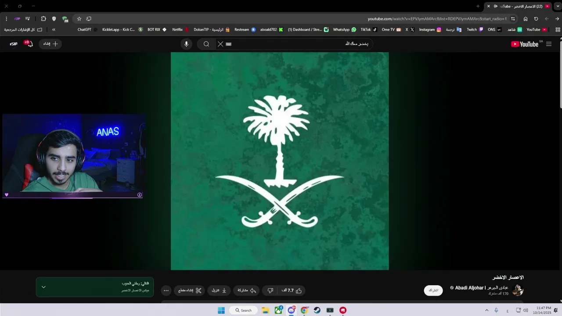Open the TikTok bookmark
562x316 pixels.
pos(369,30)
